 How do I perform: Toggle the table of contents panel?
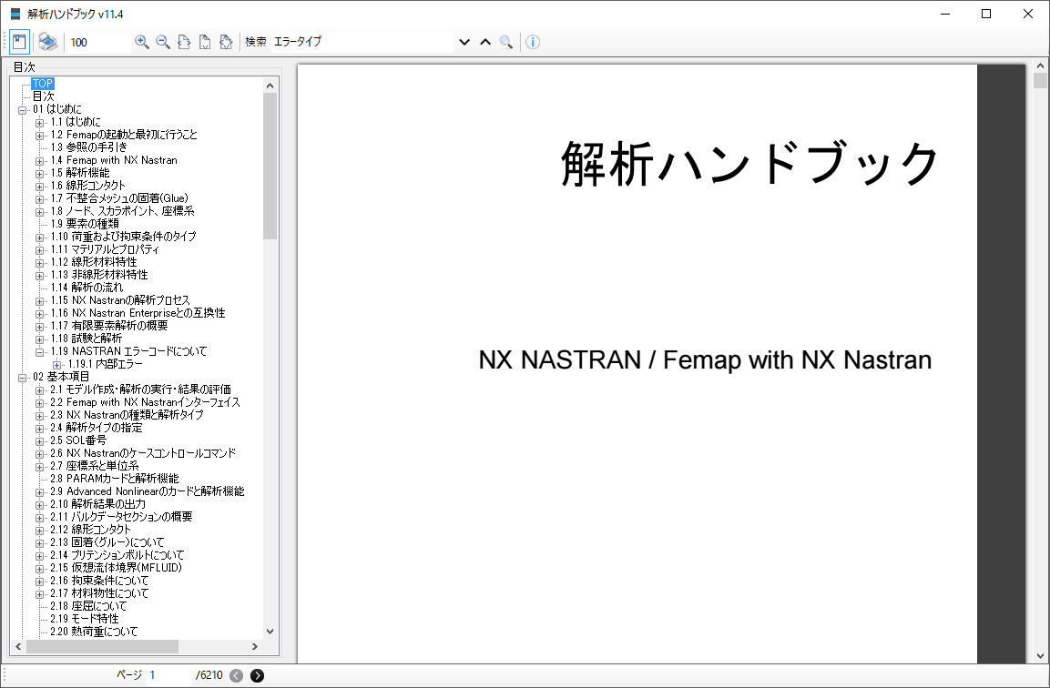(19, 41)
